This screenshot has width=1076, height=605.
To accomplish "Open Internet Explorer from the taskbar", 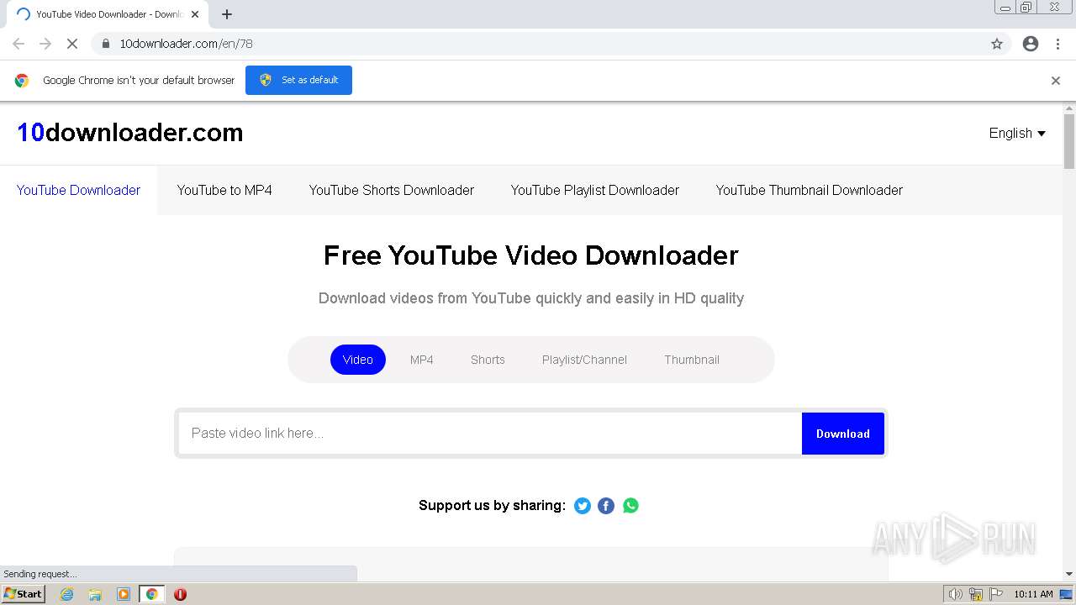I will point(67,594).
